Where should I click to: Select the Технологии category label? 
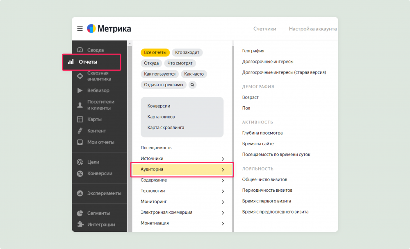click(153, 191)
